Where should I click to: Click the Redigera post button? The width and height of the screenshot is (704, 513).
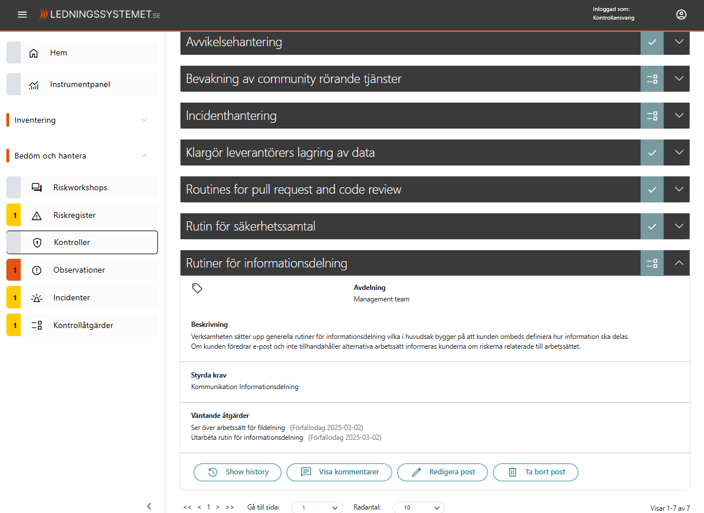[442, 472]
